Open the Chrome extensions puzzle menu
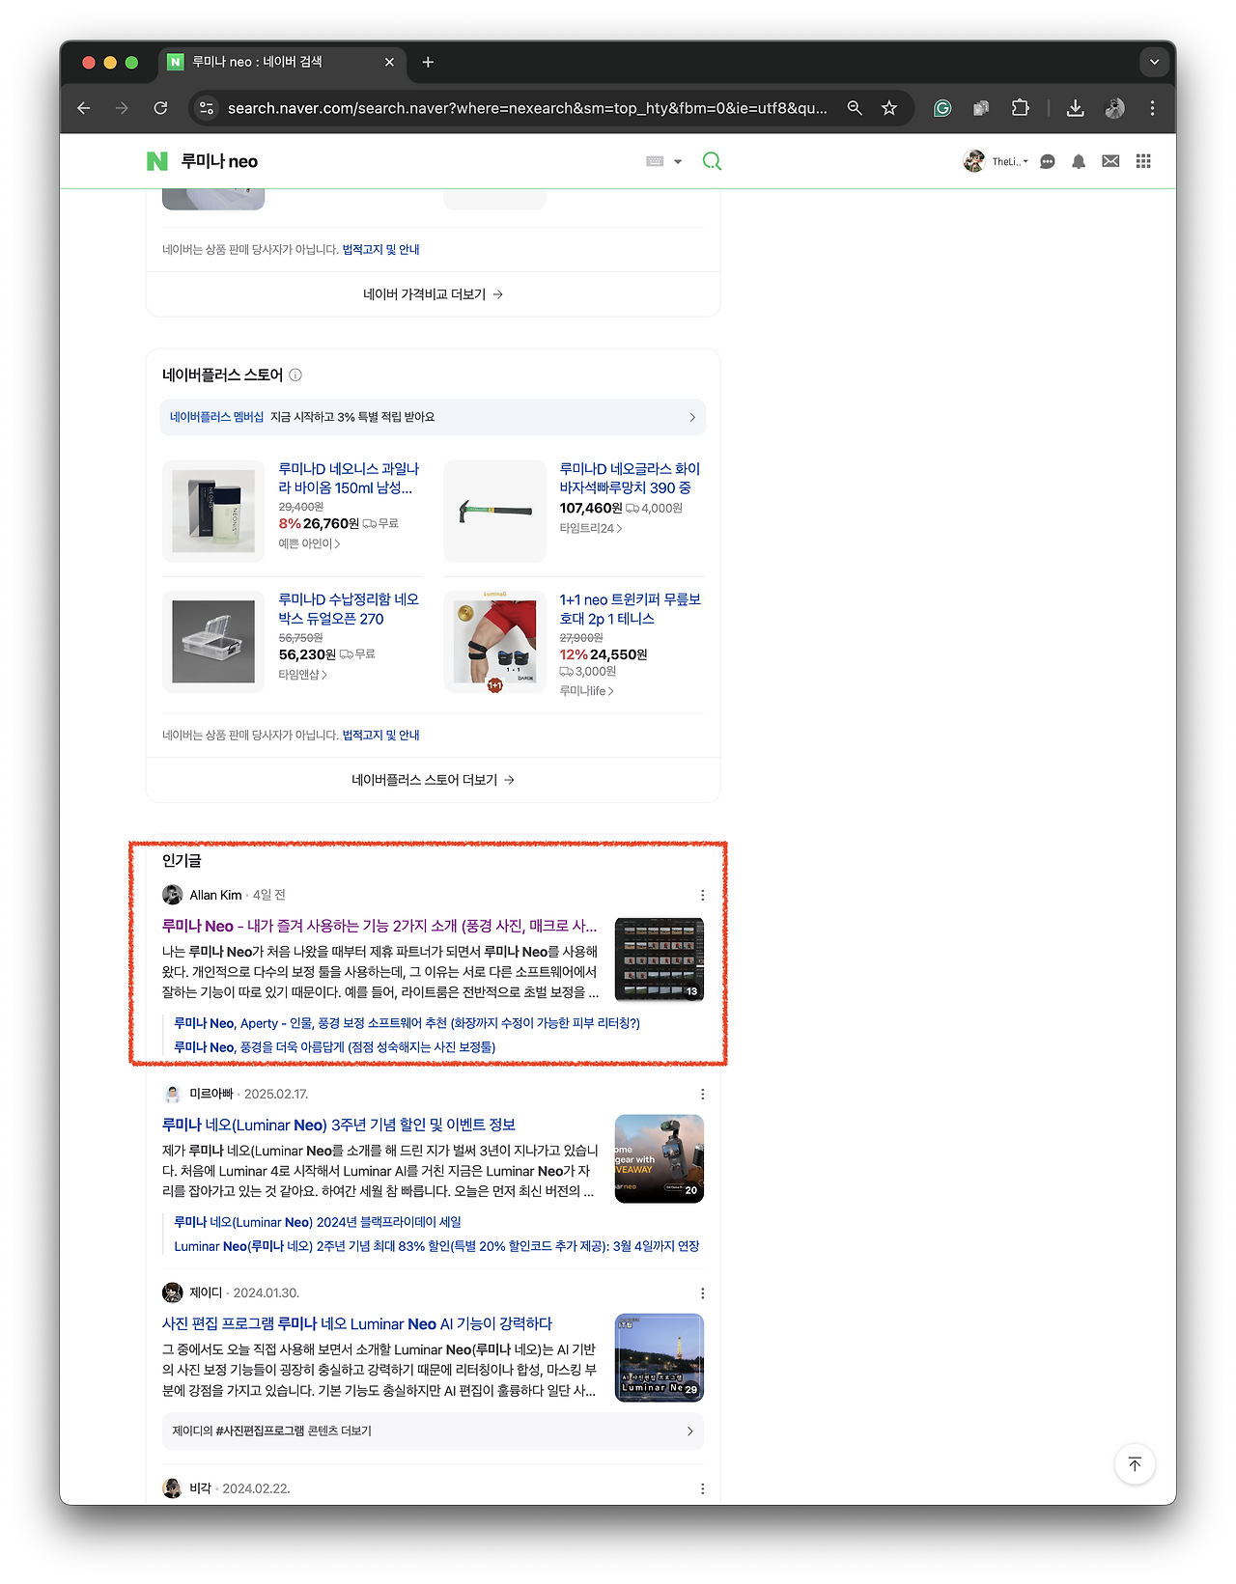The width and height of the screenshot is (1236, 1584). (x=1020, y=108)
